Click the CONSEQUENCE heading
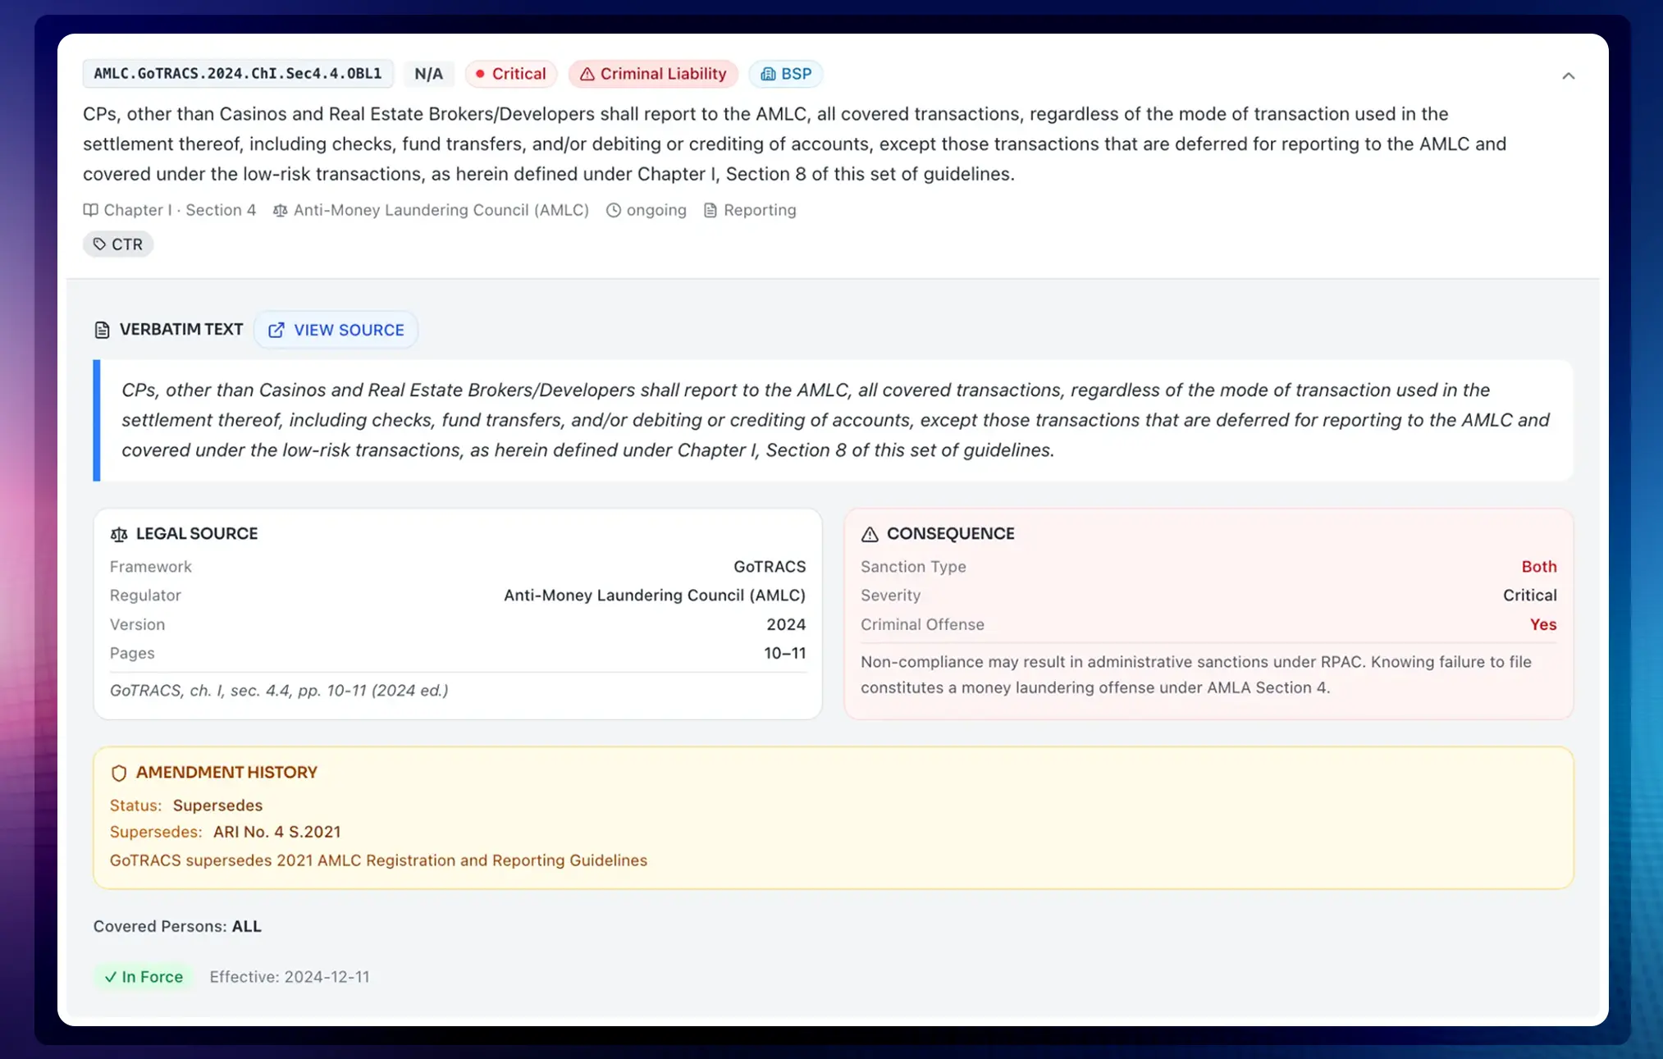Viewport: 1663px width, 1059px height. pyautogui.click(x=951, y=533)
